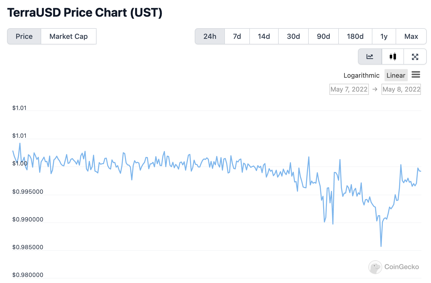431x283 pixels.
Task: Pick the 180d time range
Action: 355,36
